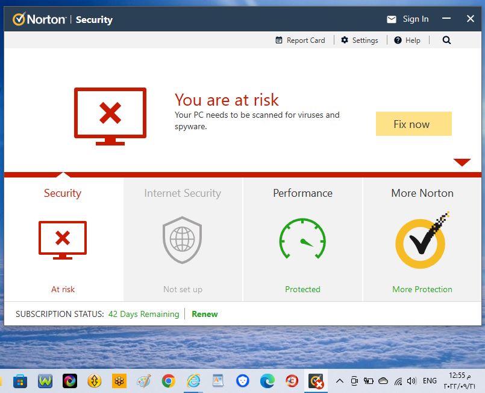The image size is (485, 393).
Task: Open the document editor app in taskbar
Action: [x=217, y=381]
